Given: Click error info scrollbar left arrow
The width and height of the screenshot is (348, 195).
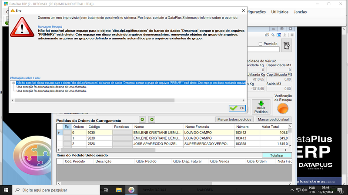Looking at the screenshot, I should pyautogui.click(x=13, y=101).
